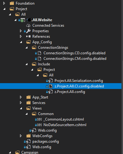Select _CommonLayout.cshtml file name

point(64,119)
